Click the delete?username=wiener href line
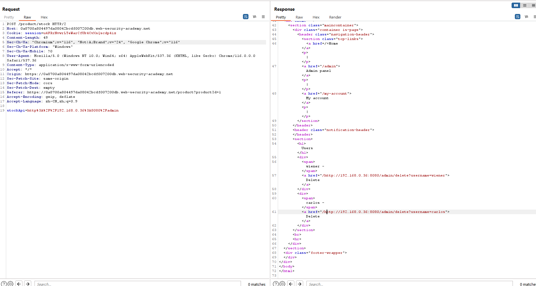 [x=375, y=175]
